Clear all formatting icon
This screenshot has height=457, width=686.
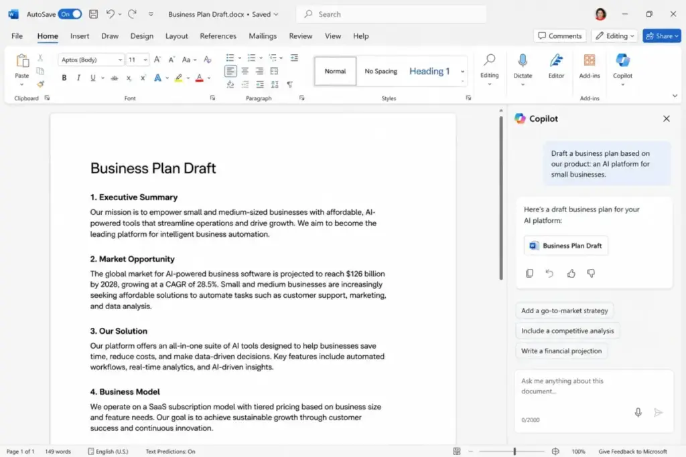tap(208, 60)
